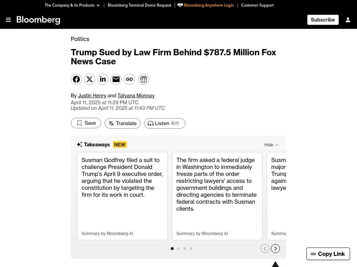
Task: Share the article on LinkedIn
Action: coord(103,79)
